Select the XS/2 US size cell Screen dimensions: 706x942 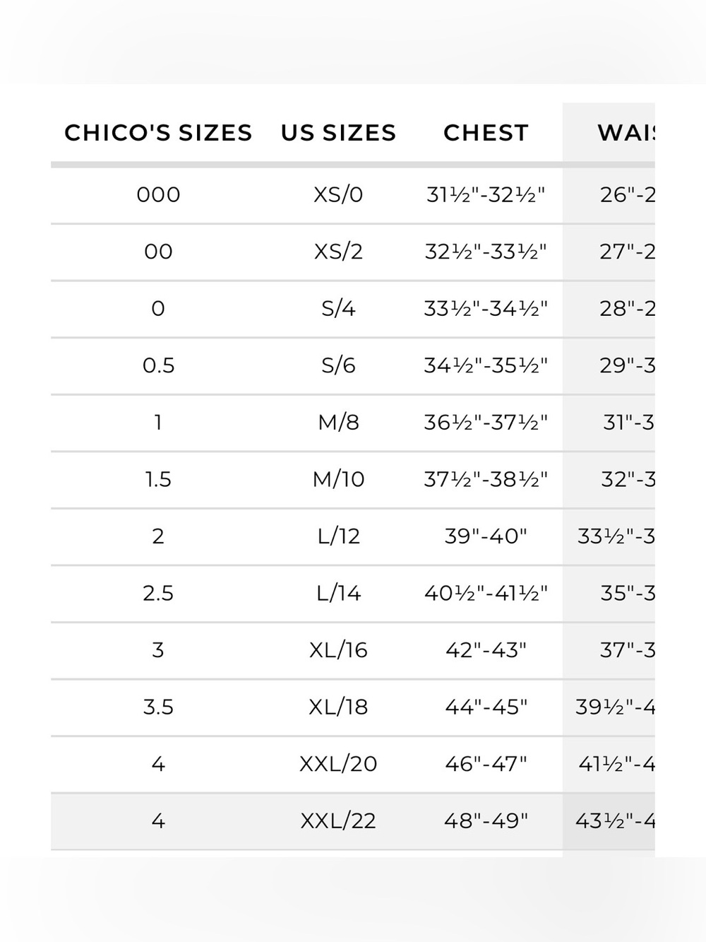click(x=338, y=252)
